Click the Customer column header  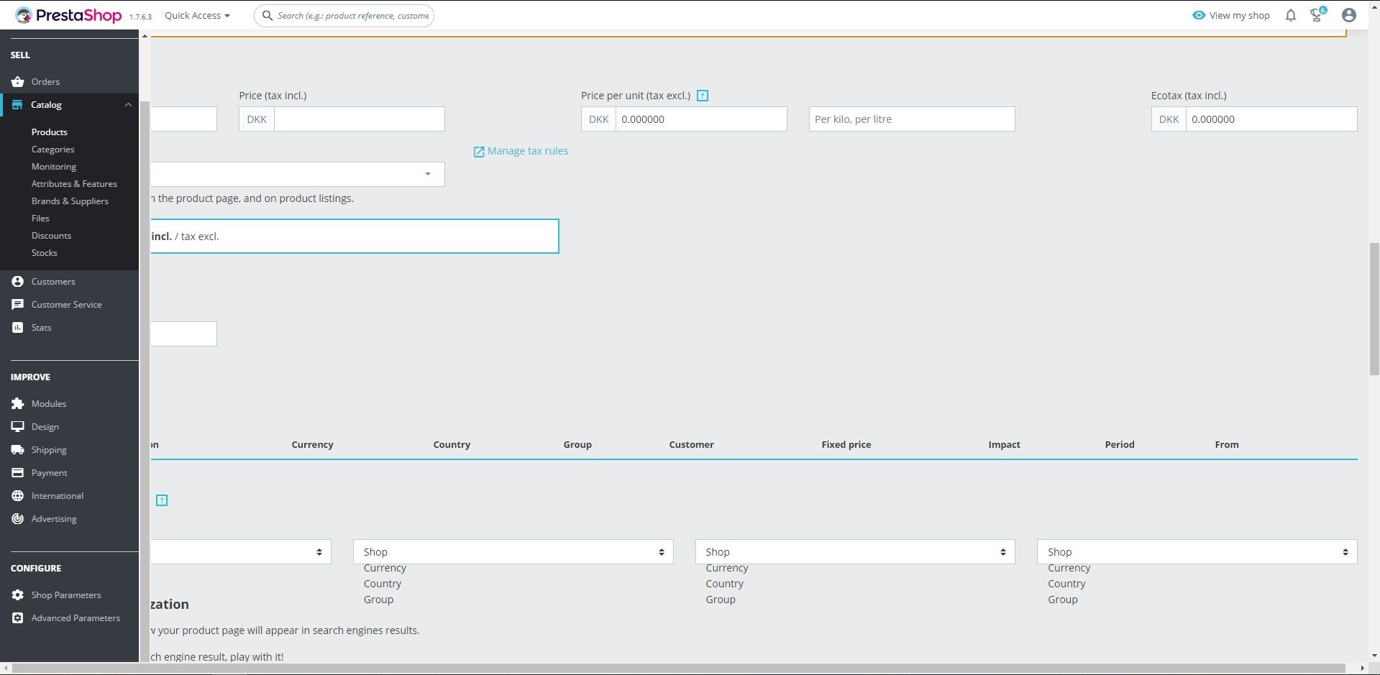pos(692,445)
